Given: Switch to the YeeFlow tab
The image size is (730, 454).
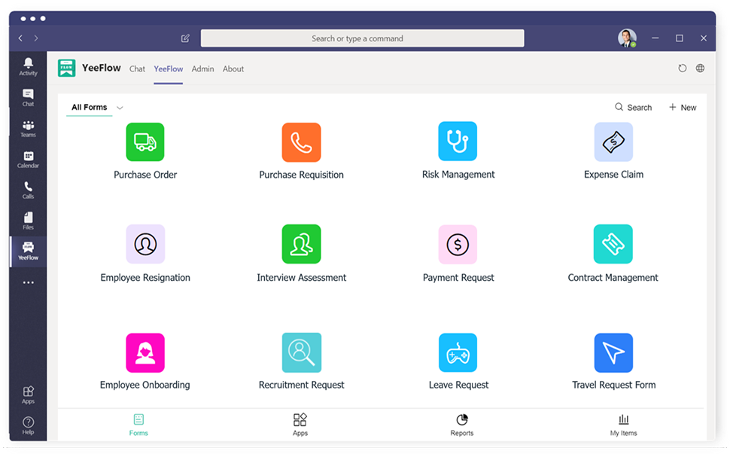Looking at the screenshot, I should tap(168, 69).
